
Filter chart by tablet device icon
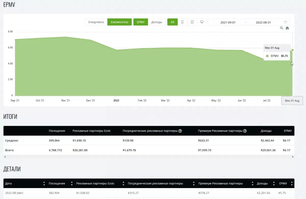(192, 22)
